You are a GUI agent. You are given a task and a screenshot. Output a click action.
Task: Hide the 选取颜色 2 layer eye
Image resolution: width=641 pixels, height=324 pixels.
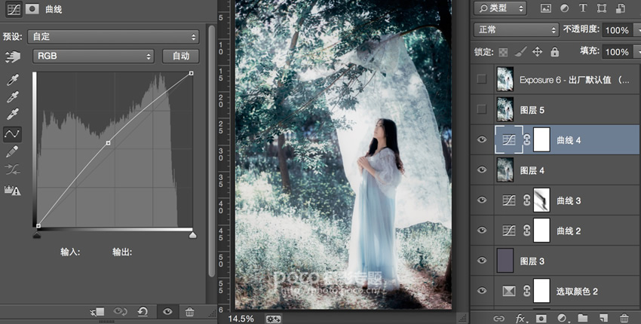[482, 291]
